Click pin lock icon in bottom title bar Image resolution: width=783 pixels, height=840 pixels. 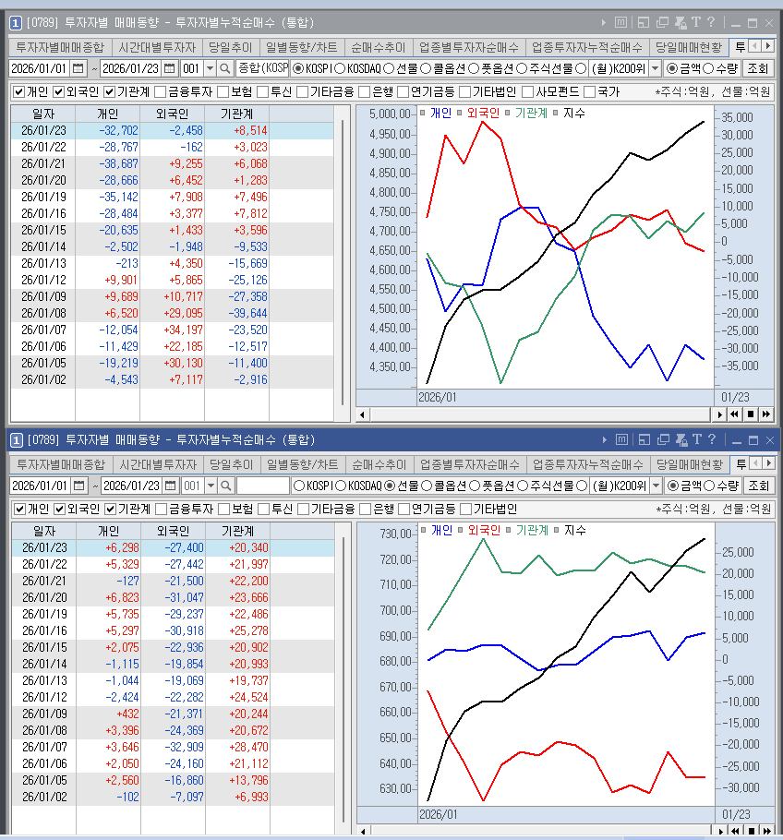(x=681, y=439)
